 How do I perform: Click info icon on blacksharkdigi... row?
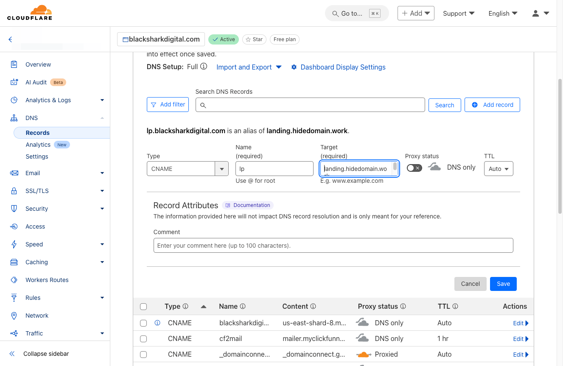point(157,323)
